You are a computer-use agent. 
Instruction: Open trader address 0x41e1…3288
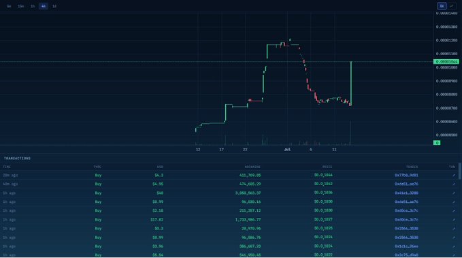[406, 193]
